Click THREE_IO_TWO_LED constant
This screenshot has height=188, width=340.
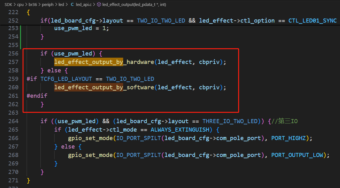point(230,121)
